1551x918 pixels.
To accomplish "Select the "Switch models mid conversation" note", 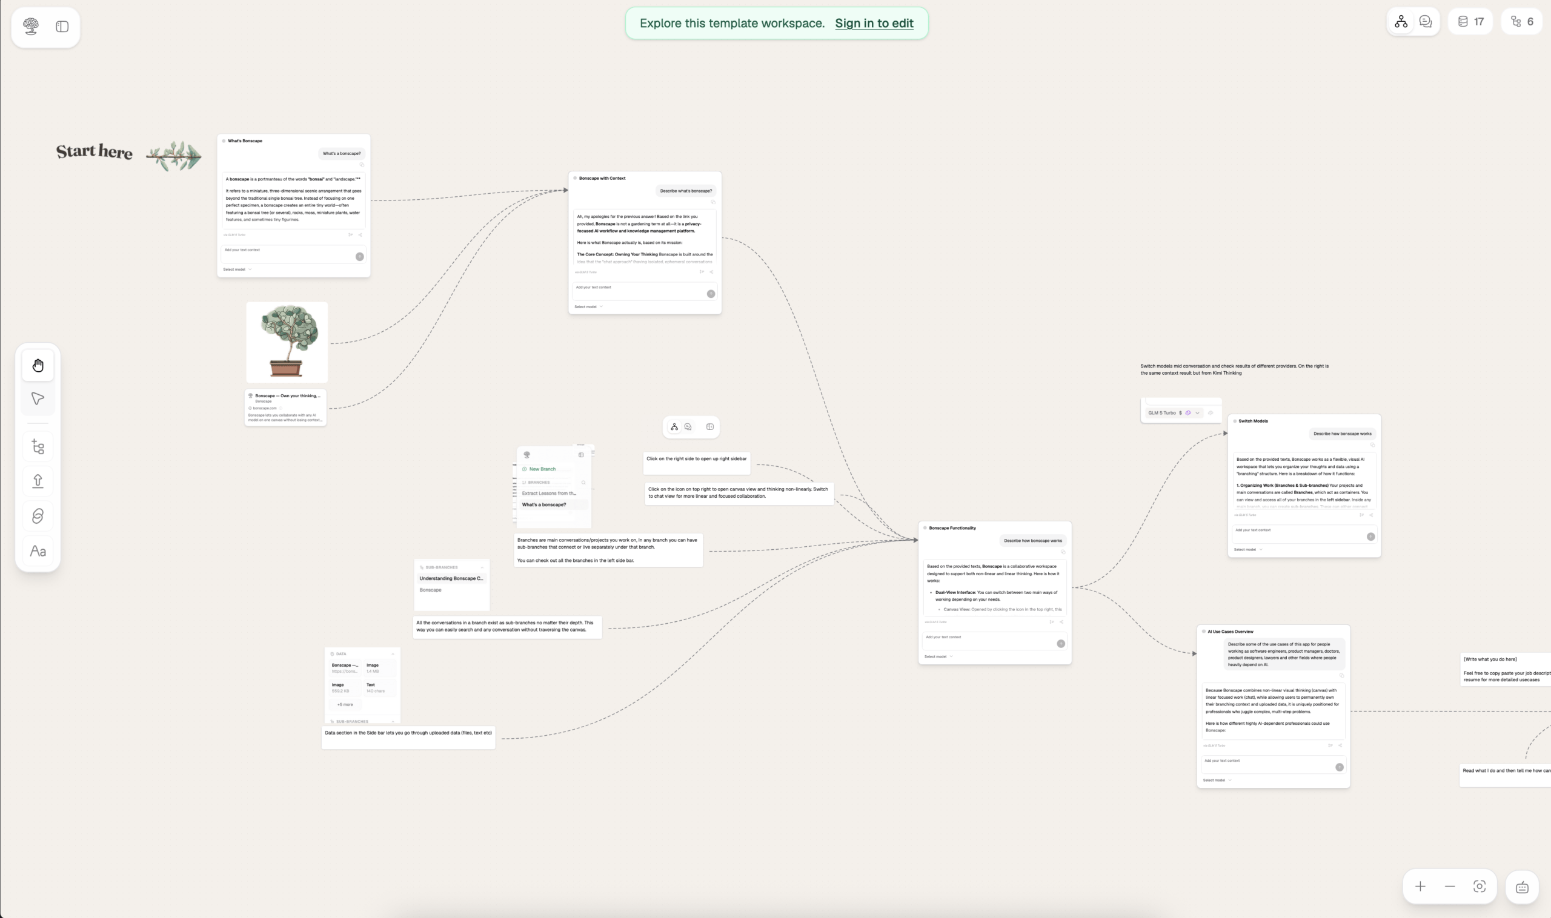I will coord(1235,369).
